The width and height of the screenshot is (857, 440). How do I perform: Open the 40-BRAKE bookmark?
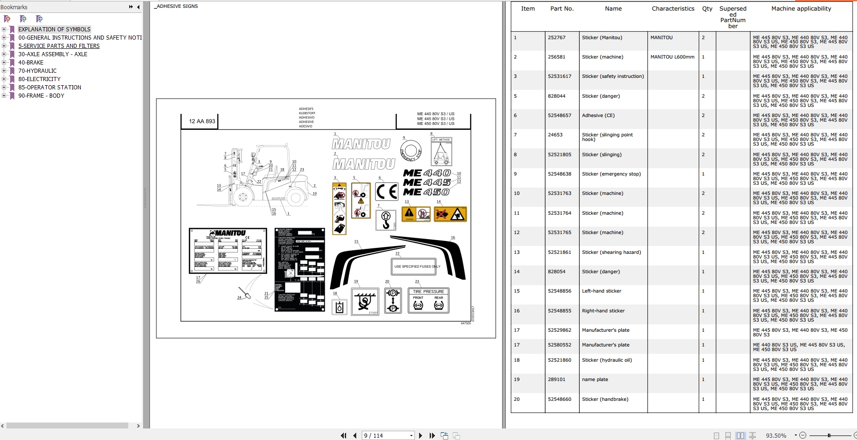tap(31, 63)
